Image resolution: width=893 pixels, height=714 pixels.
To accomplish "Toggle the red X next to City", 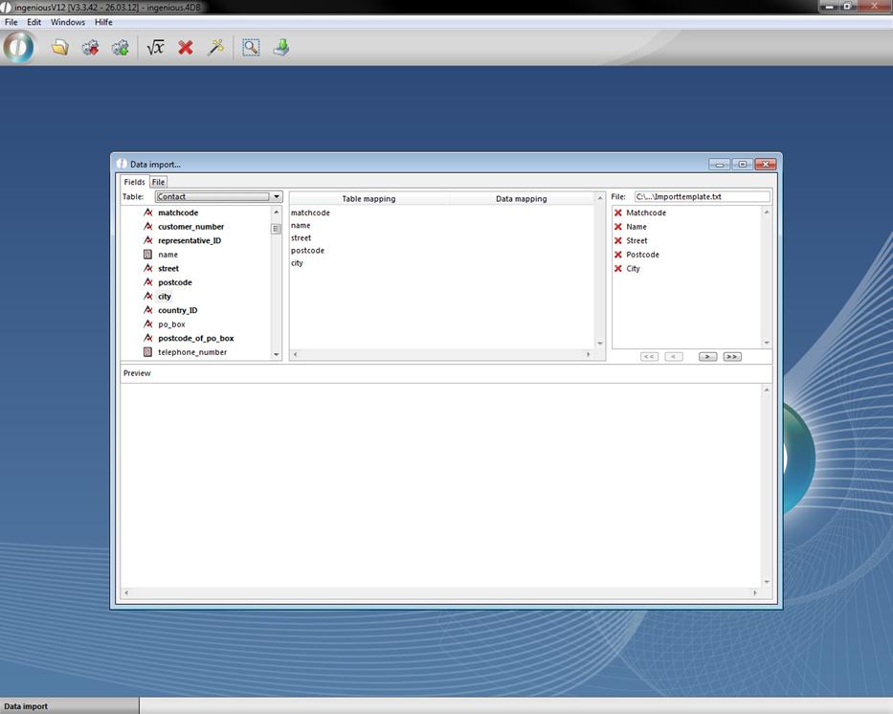I will 618,269.
